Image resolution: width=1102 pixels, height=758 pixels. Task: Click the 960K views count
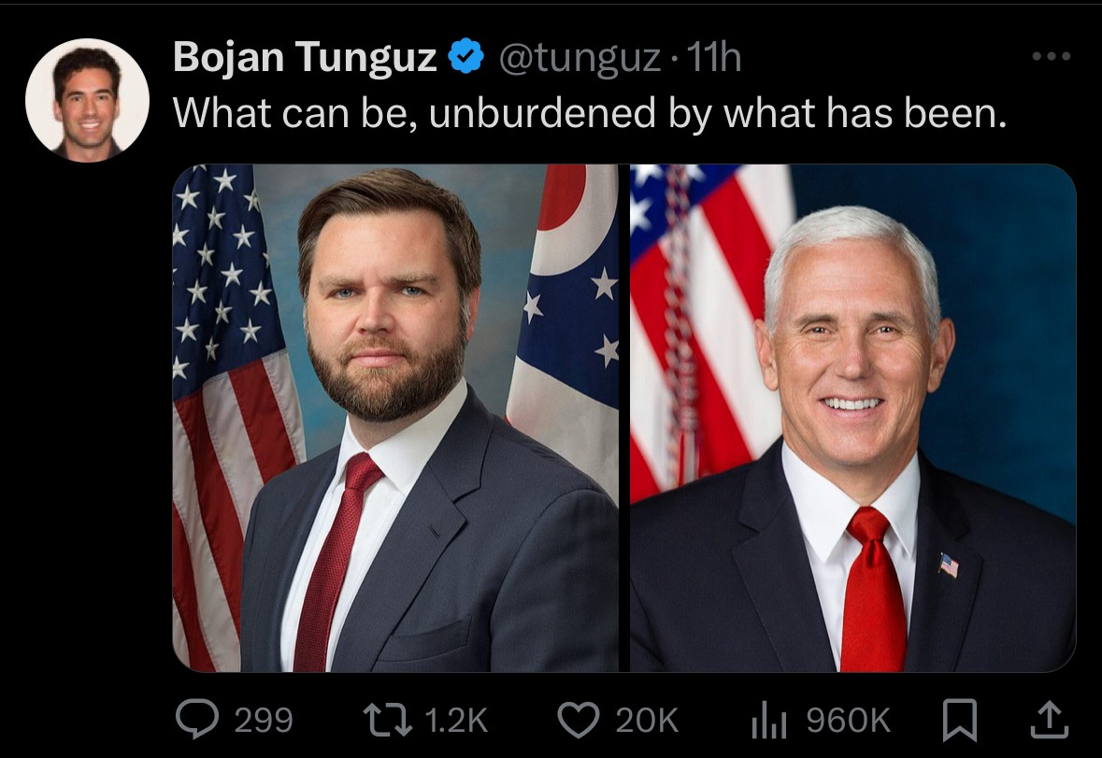click(x=849, y=721)
